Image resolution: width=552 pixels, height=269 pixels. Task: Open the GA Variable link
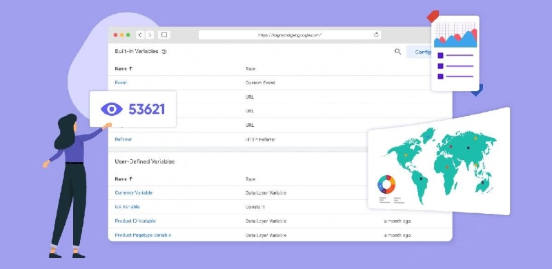[127, 207]
